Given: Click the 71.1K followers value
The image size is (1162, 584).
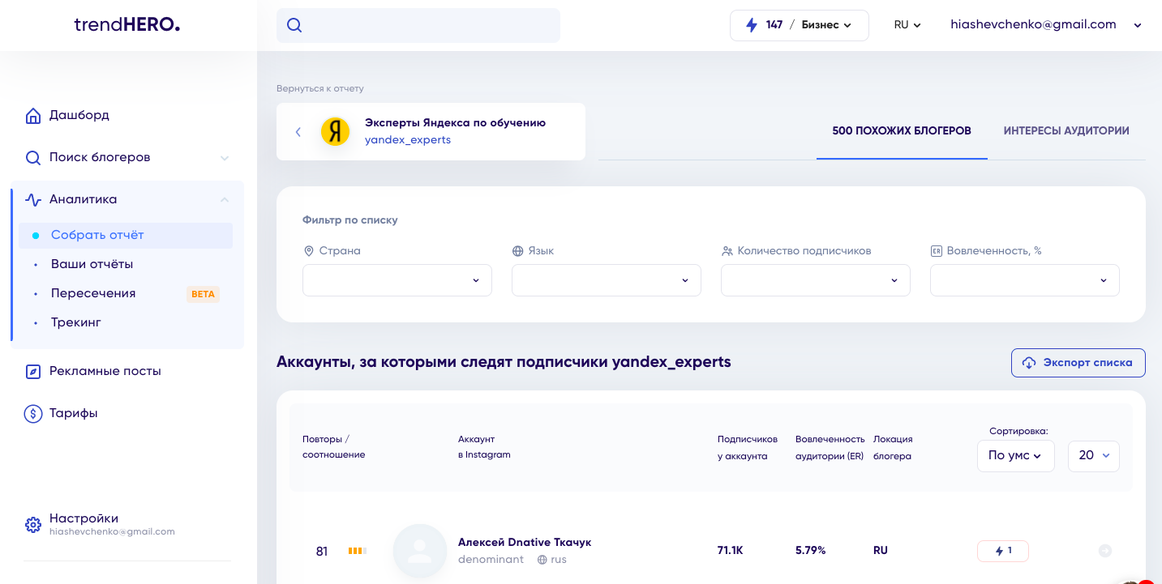Looking at the screenshot, I should click(x=730, y=551).
